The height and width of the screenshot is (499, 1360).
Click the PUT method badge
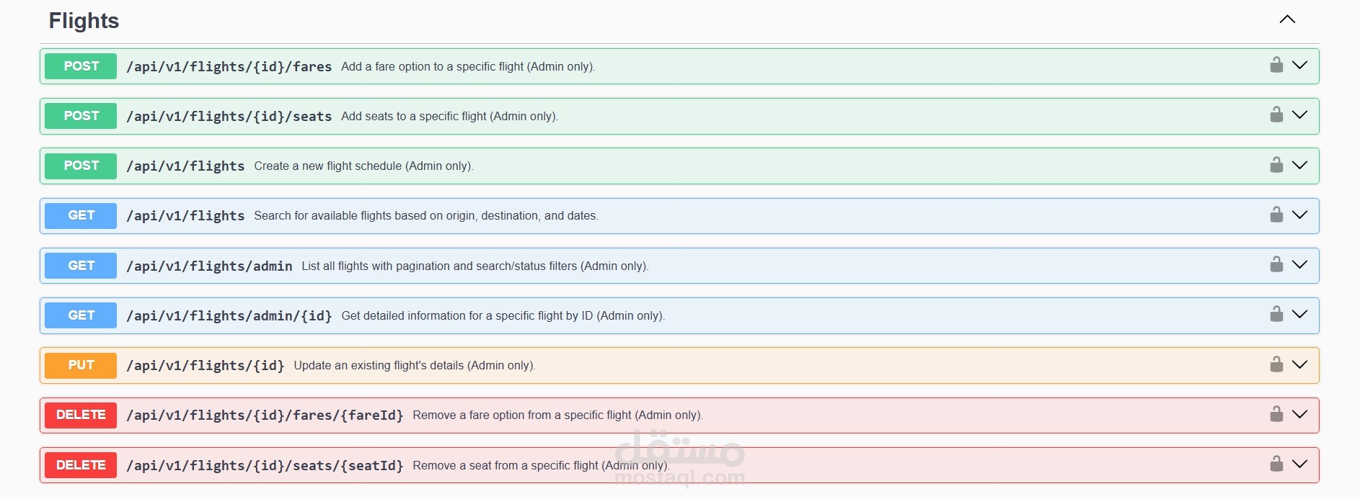[81, 365]
